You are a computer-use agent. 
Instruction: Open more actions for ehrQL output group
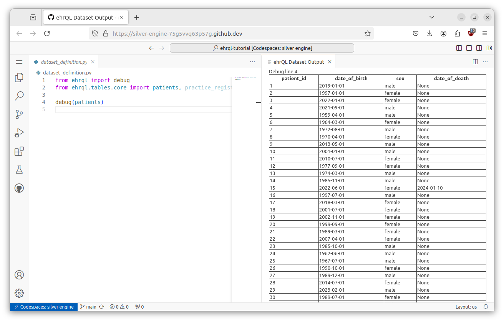[x=485, y=62]
